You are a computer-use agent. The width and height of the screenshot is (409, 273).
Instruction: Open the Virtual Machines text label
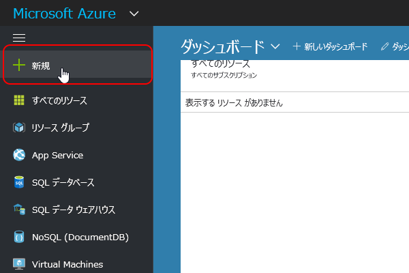[67, 264]
